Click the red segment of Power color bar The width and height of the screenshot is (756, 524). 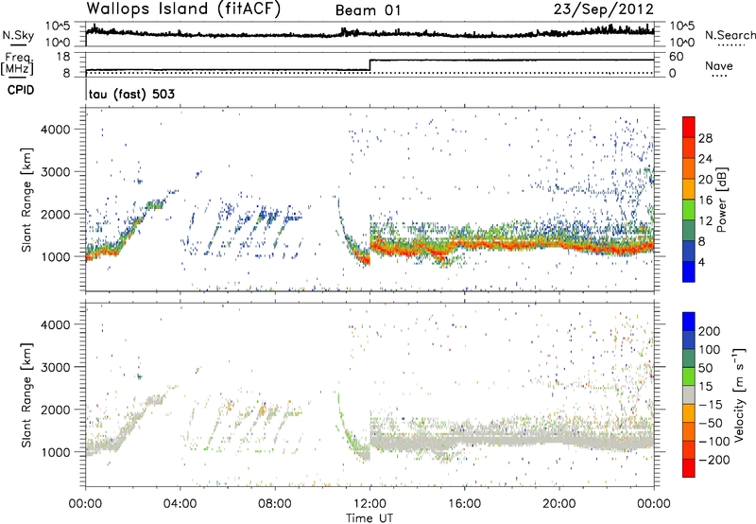[x=689, y=127]
